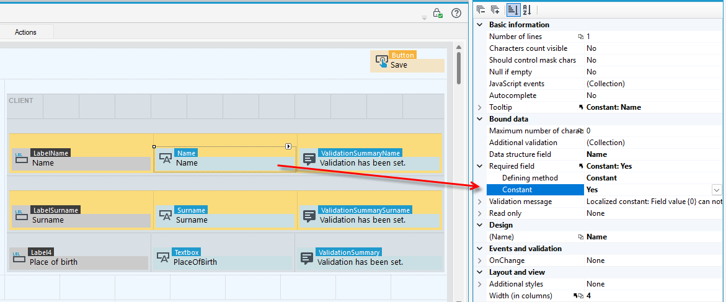The height and width of the screenshot is (302, 726).
Task: Expand the Read only property
Action: [x=480, y=213]
